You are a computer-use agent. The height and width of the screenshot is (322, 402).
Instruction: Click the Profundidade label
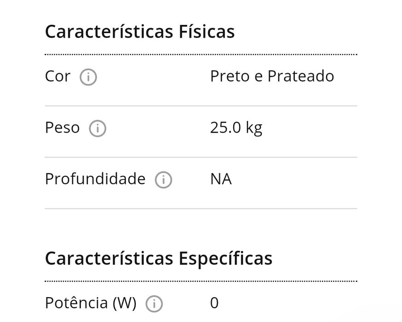(x=95, y=179)
